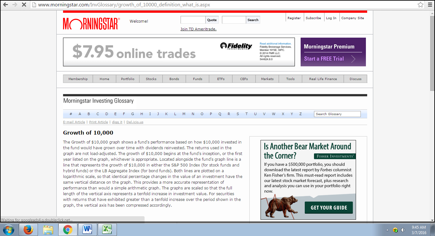Click the Subscribe link
The image size is (435, 236).
[x=313, y=18]
